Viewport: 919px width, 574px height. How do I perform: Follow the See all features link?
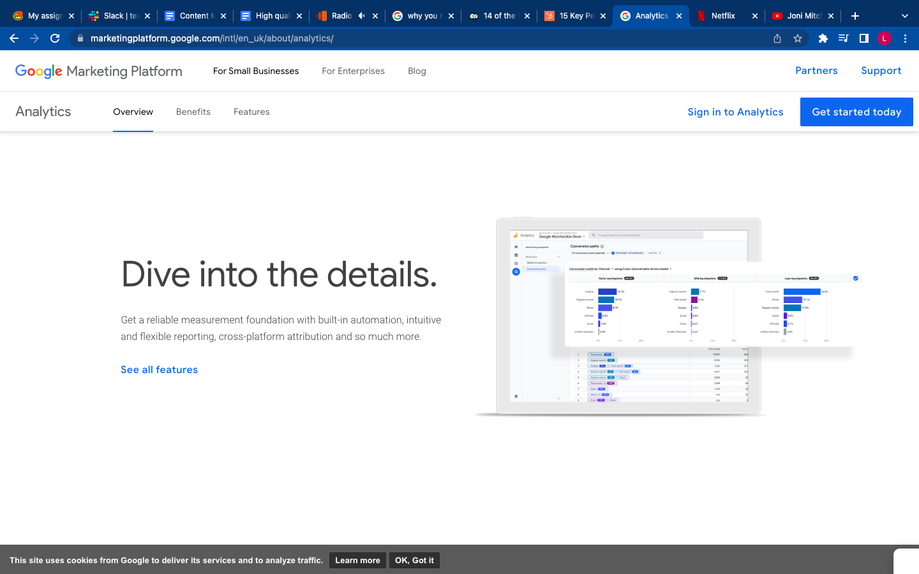coord(160,370)
